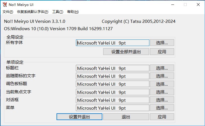This screenshot has width=205, height=126.
Task: Click the 退出 button
Action: pos(126,117)
